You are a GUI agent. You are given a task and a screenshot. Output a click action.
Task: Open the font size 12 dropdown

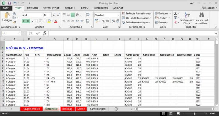click(x=50, y=15)
